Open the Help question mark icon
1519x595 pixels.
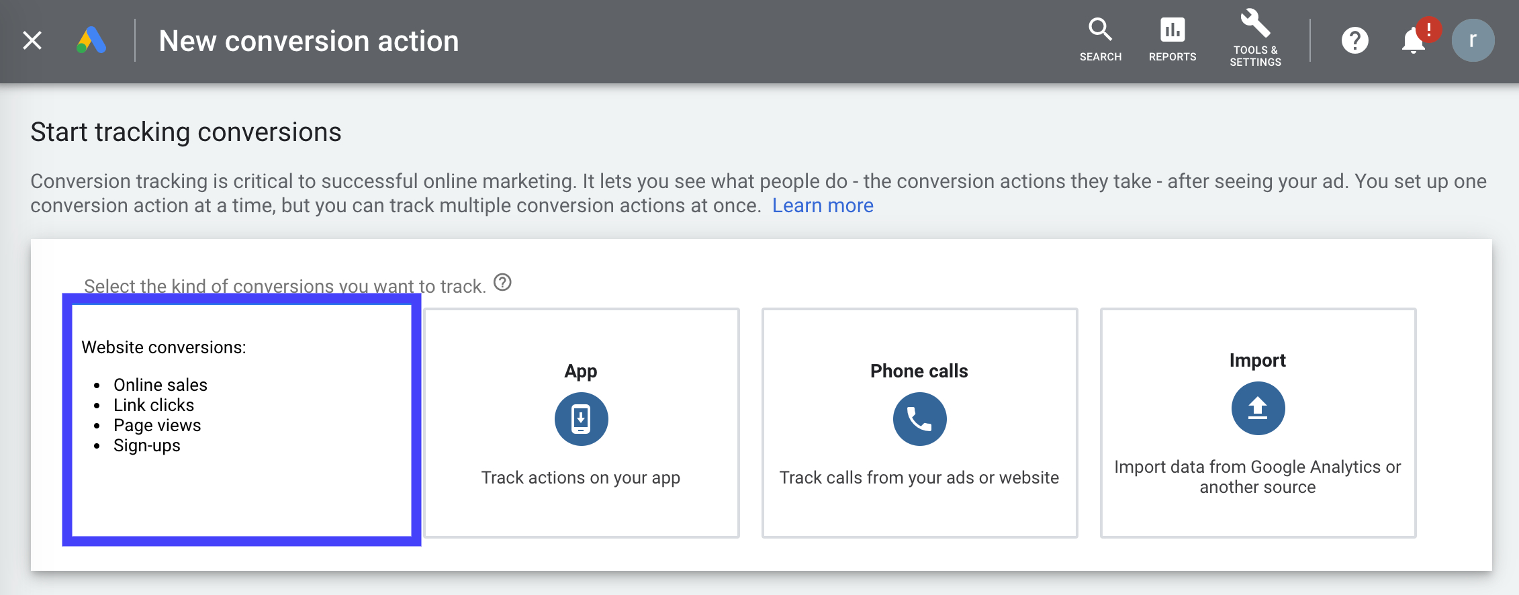pos(1354,41)
